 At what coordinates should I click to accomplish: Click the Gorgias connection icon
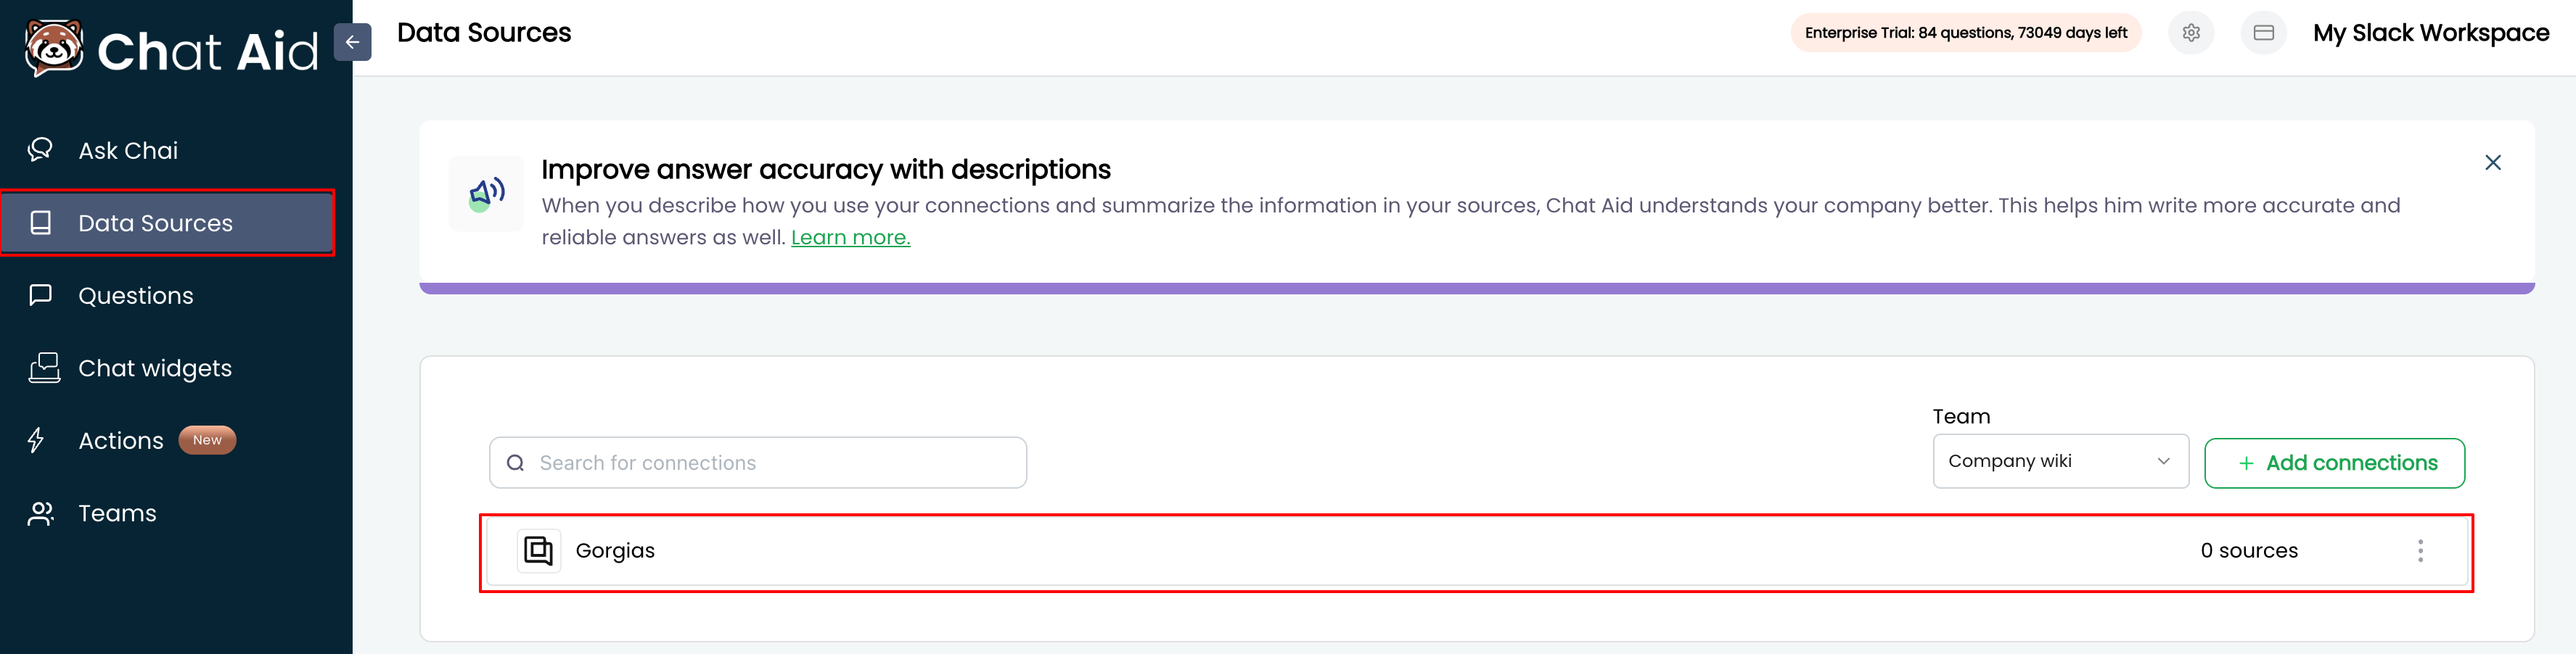click(x=539, y=550)
